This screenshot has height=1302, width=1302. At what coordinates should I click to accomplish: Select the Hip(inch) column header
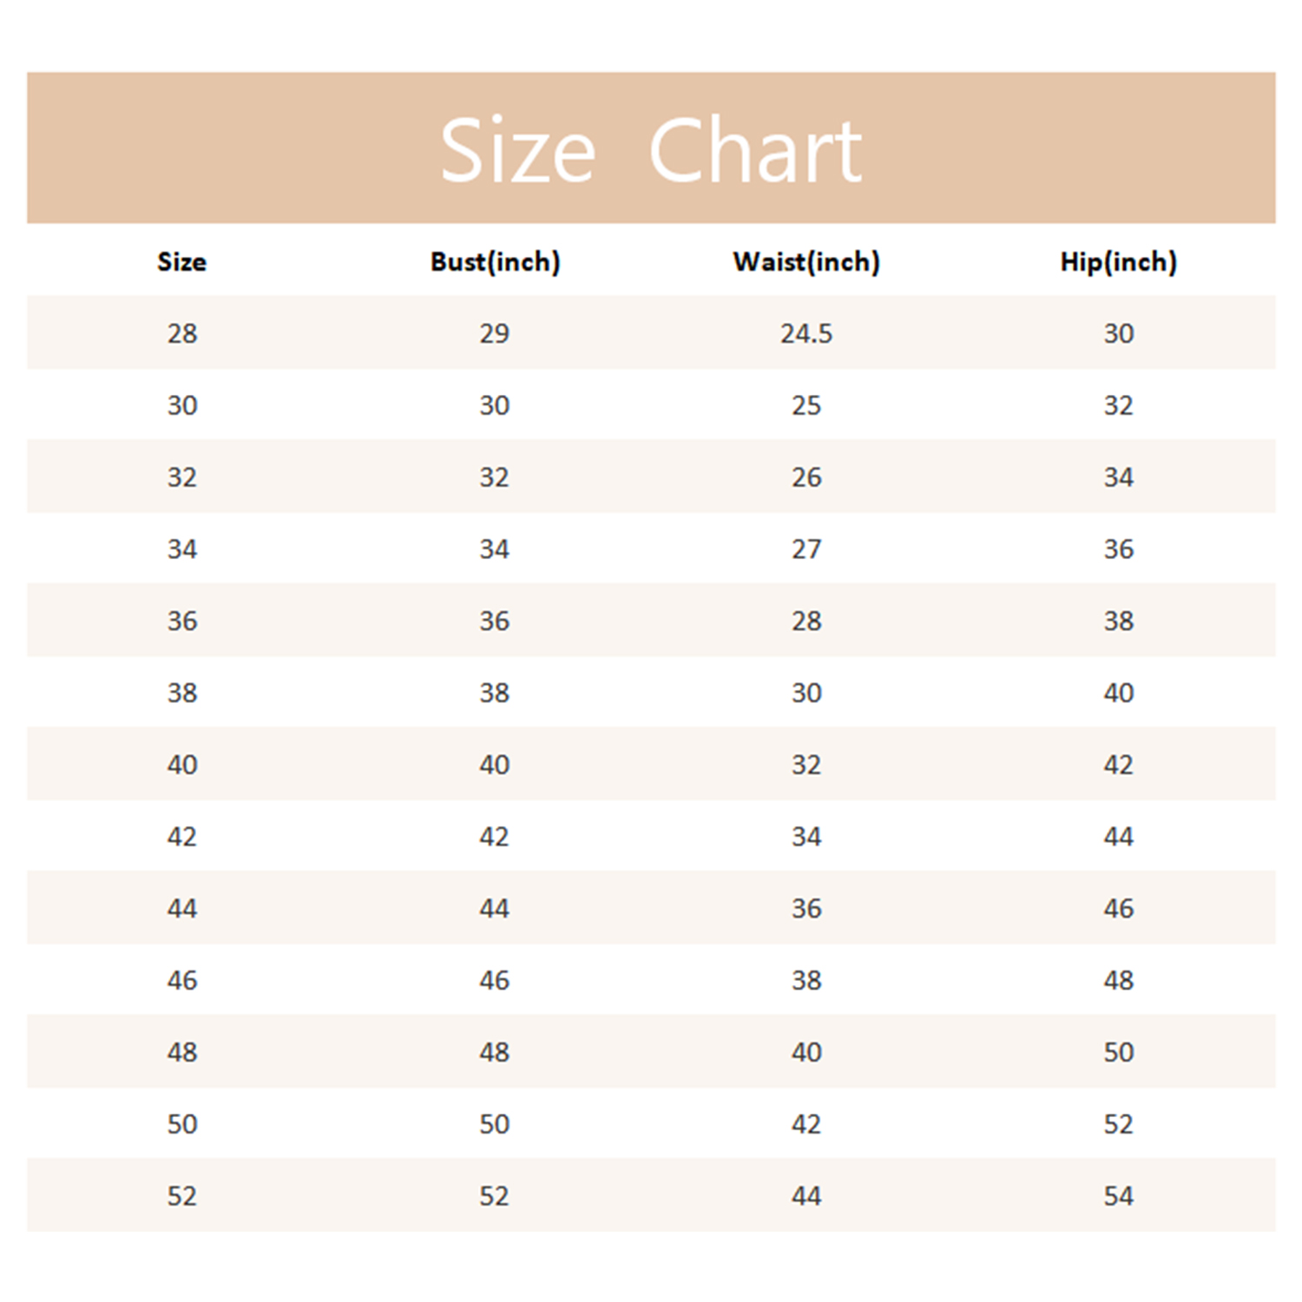tap(1118, 261)
